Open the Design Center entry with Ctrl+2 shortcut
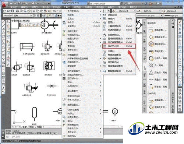Screen dimensions: 184x144 [x=119, y=46]
